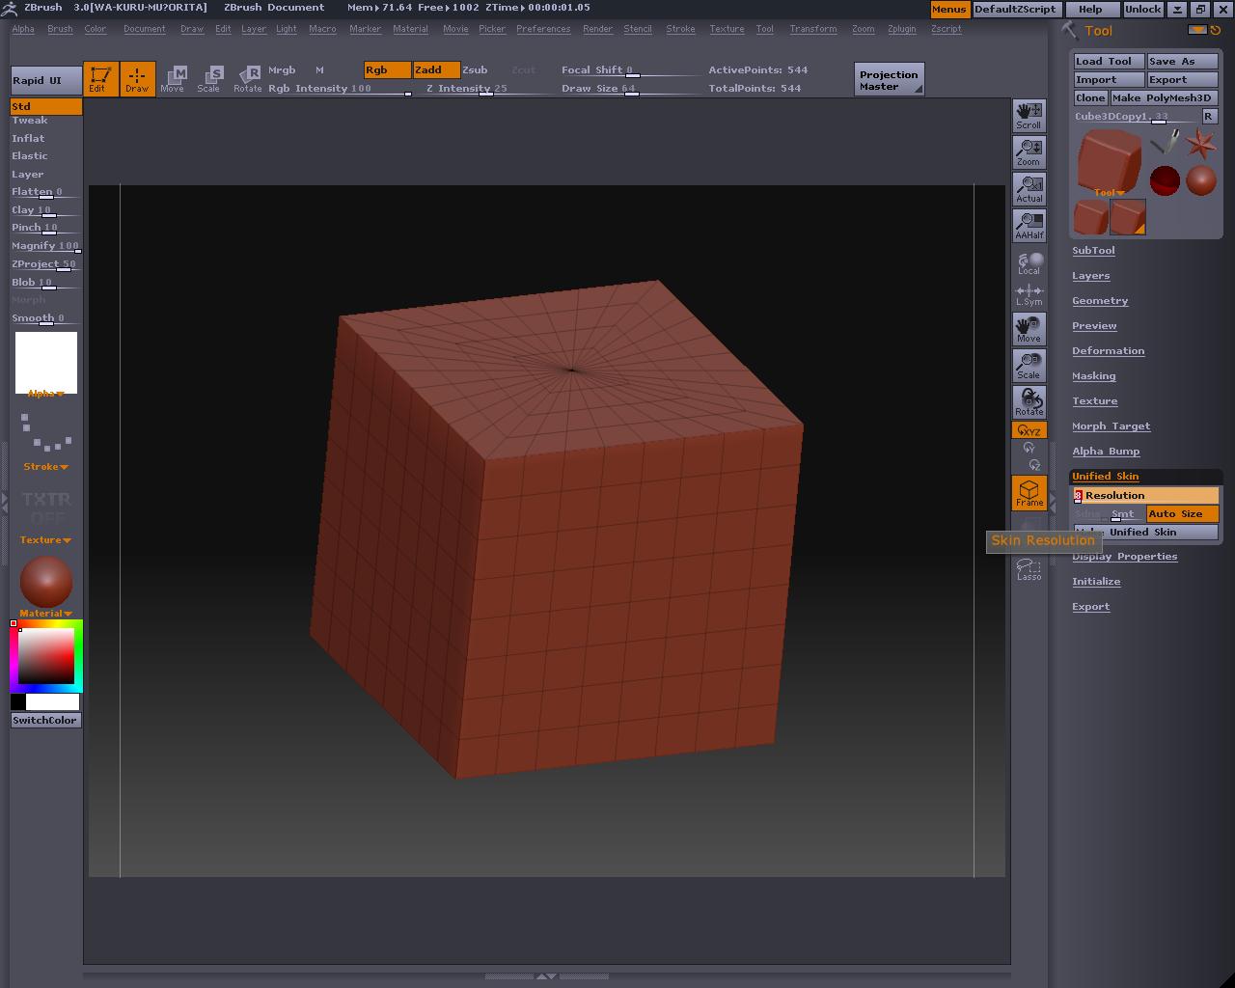The height and width of the screenshot is (988, 1235).
Task: Expand the Masking section
Action: pos(1094,376)
